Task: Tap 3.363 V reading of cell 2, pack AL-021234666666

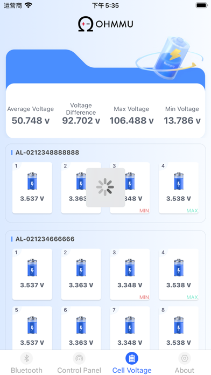Action: (x=81, y=285)
